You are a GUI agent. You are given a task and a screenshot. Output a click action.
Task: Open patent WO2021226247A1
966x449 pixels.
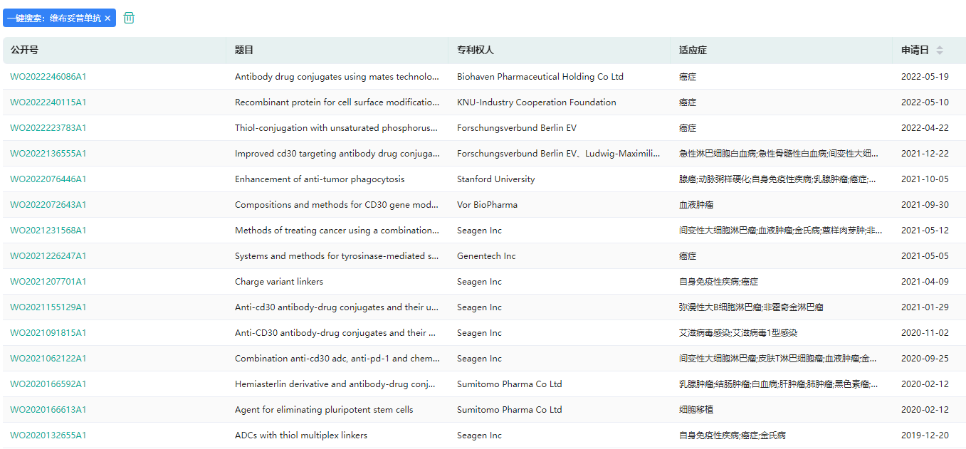click(48, 256)
